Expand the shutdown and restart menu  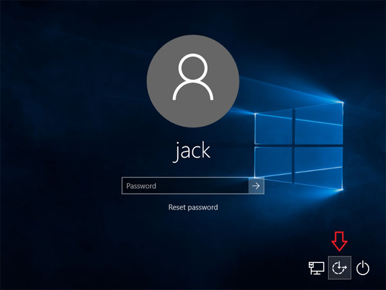pyautogui.click(x=363, y=267)
